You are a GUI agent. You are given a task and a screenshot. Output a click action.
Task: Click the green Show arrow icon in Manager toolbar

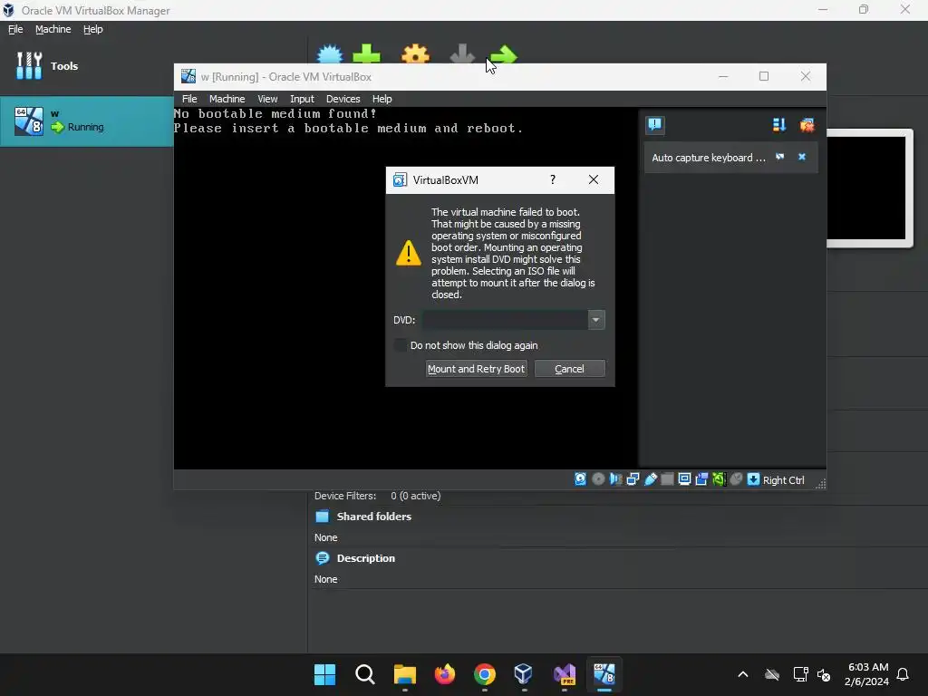click(x=504, y=54)
